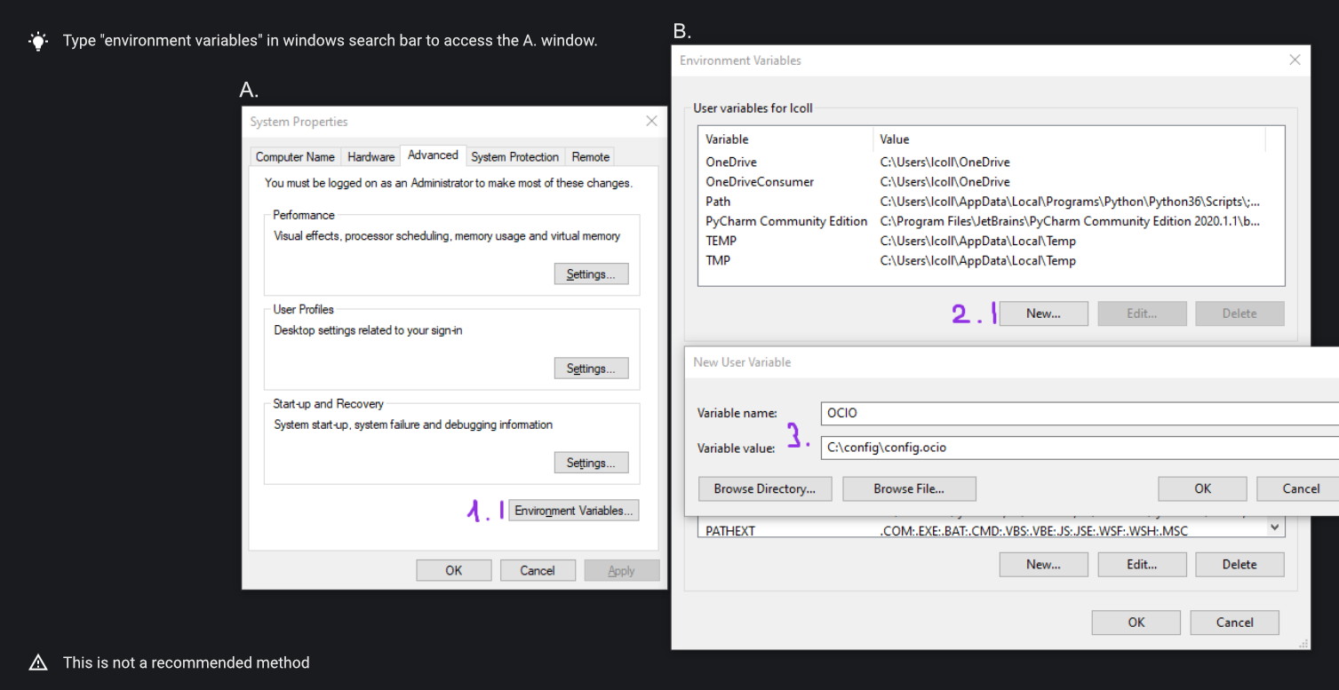Click the disabled Delete under User variables
This screenshot has width=1339, height=690.
pyautogui.click(x=1239, y=313)
